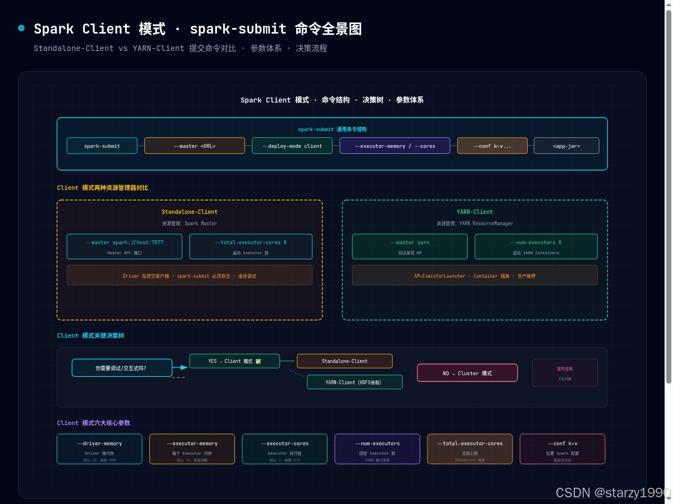
Task: Select the '--executor-cores' parameter card
Action: point(285,449)
